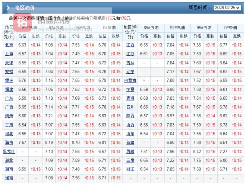Click the 重庆 region link

point(9,81)
